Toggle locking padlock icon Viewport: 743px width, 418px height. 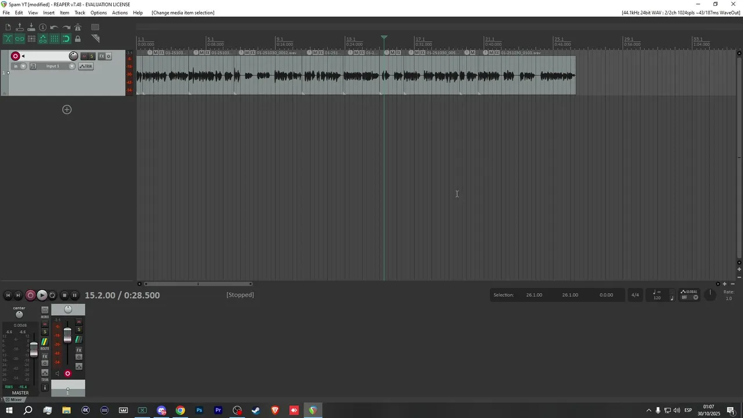78,39
